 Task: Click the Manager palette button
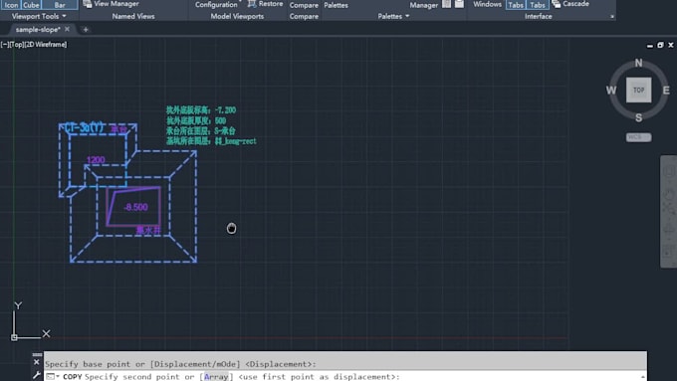(x=423, y=5)
